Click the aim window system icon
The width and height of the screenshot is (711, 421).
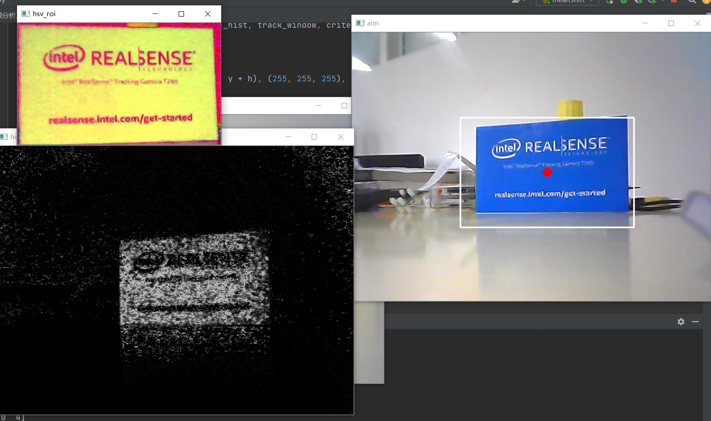point(360,23)
